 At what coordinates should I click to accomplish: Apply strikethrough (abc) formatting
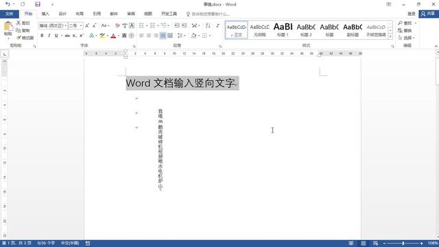coord(67,36)
